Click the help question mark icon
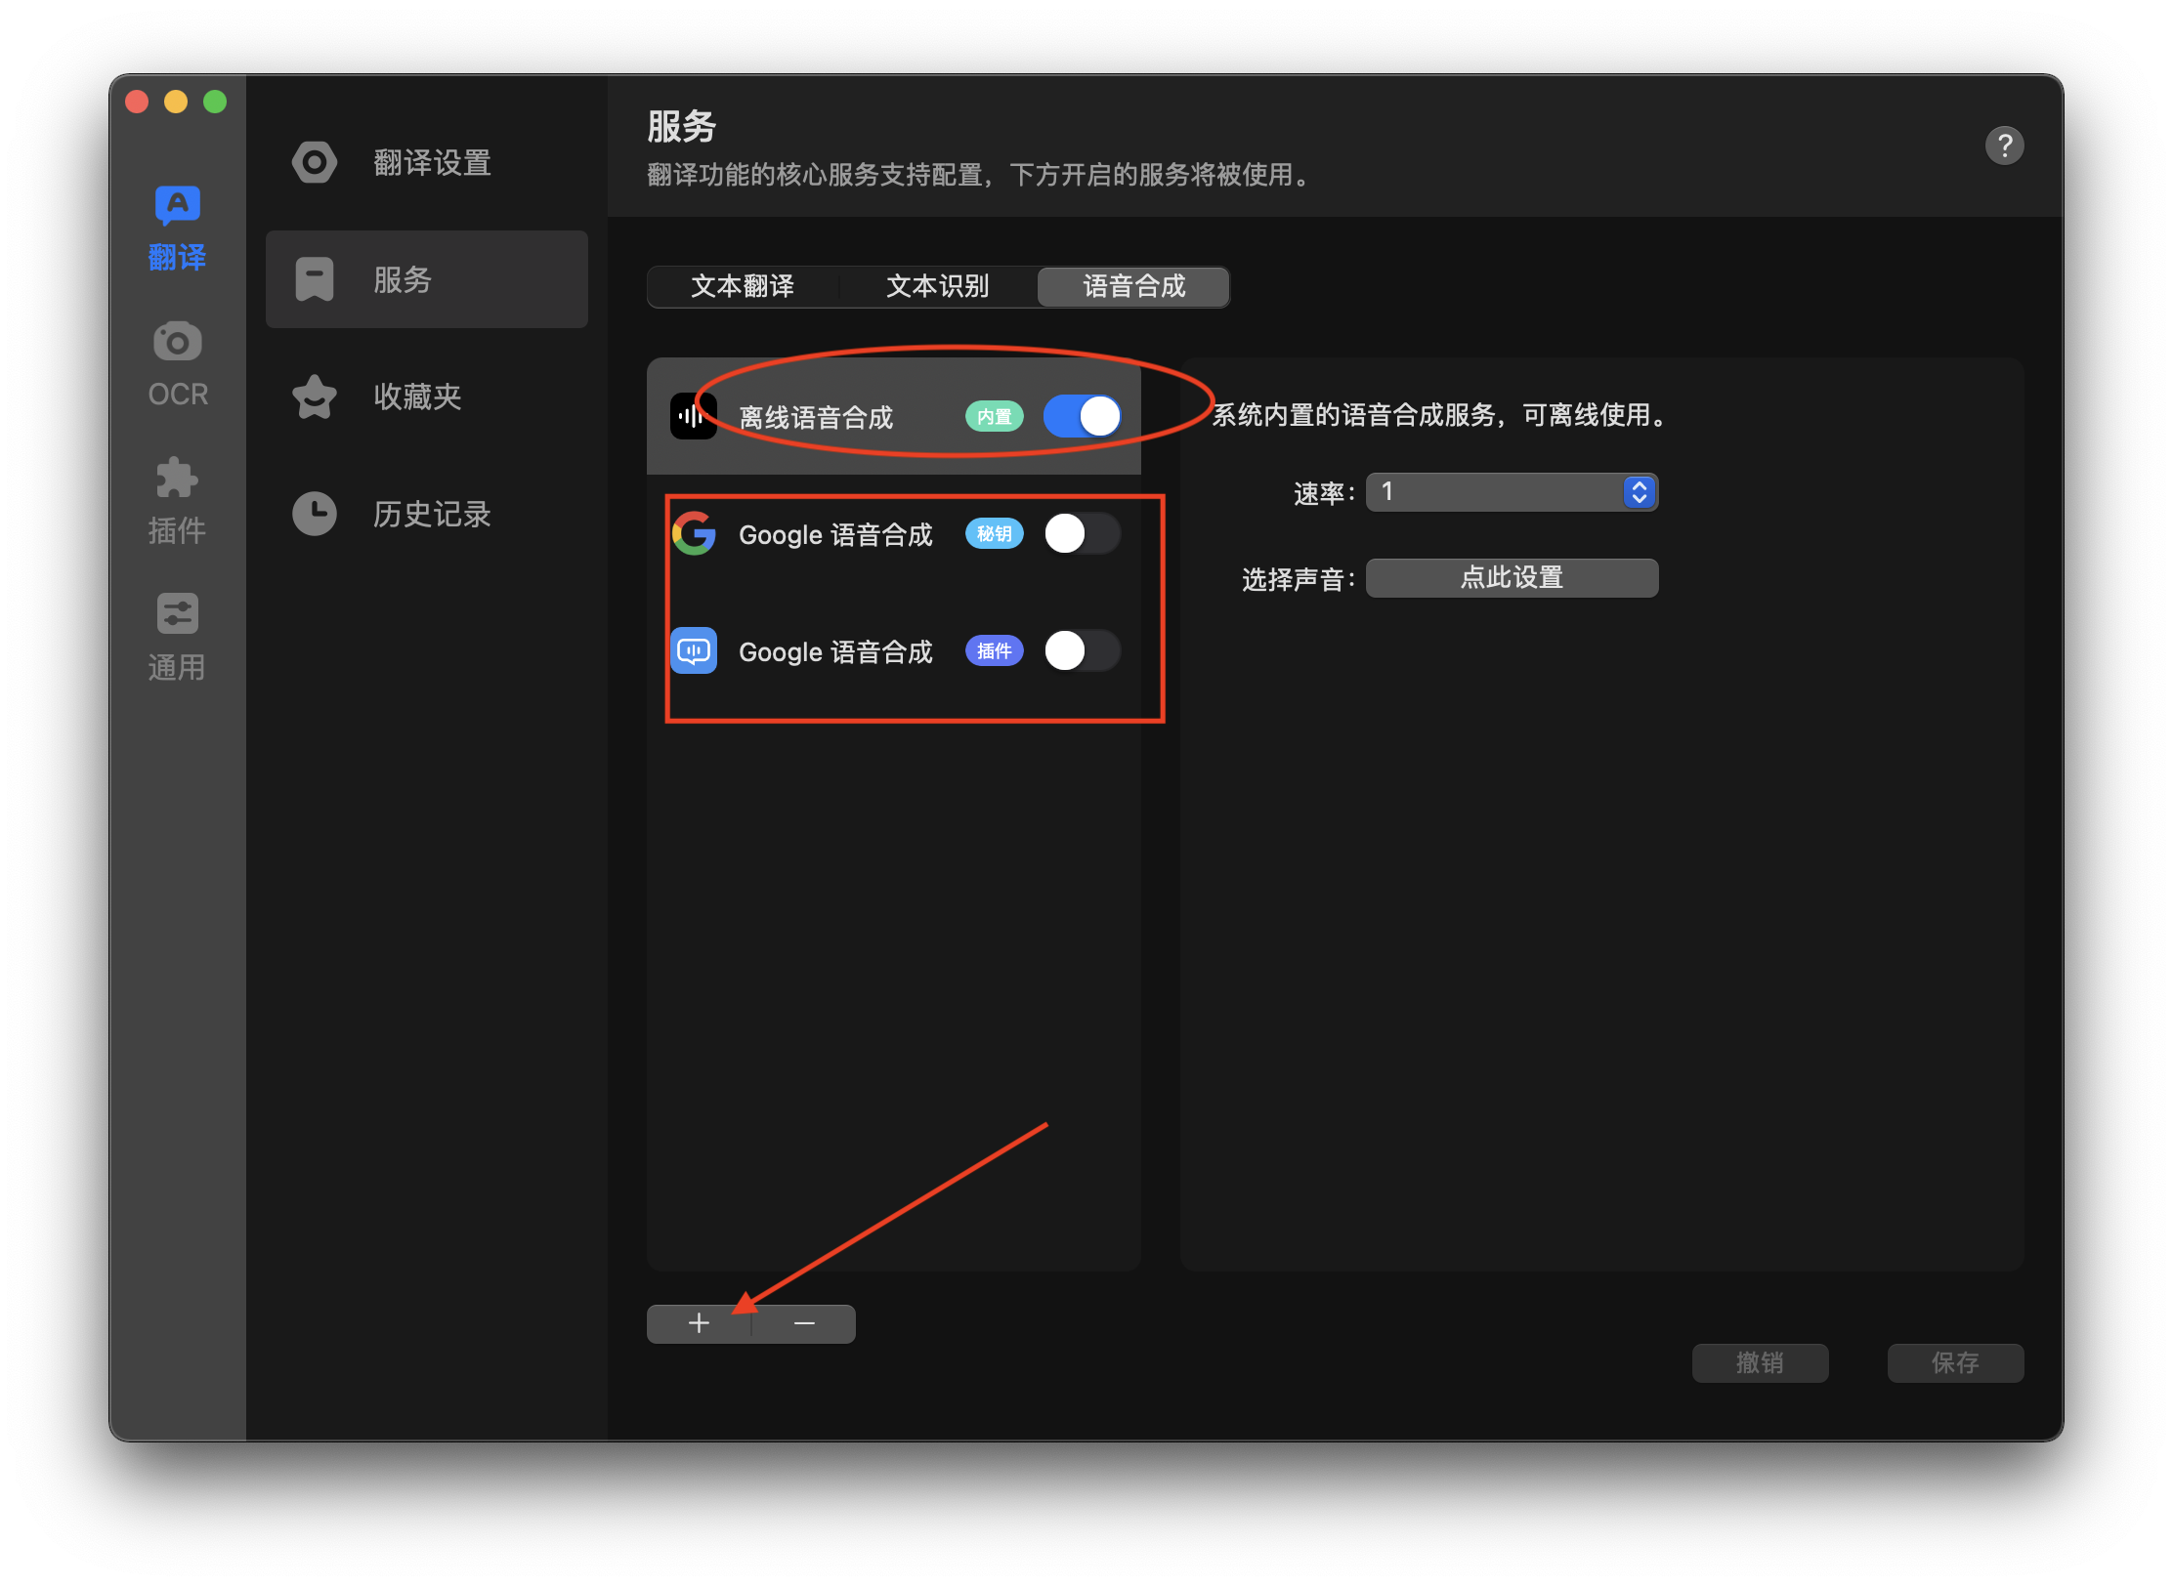The image size is (2173, 1586). (2003, 146)
